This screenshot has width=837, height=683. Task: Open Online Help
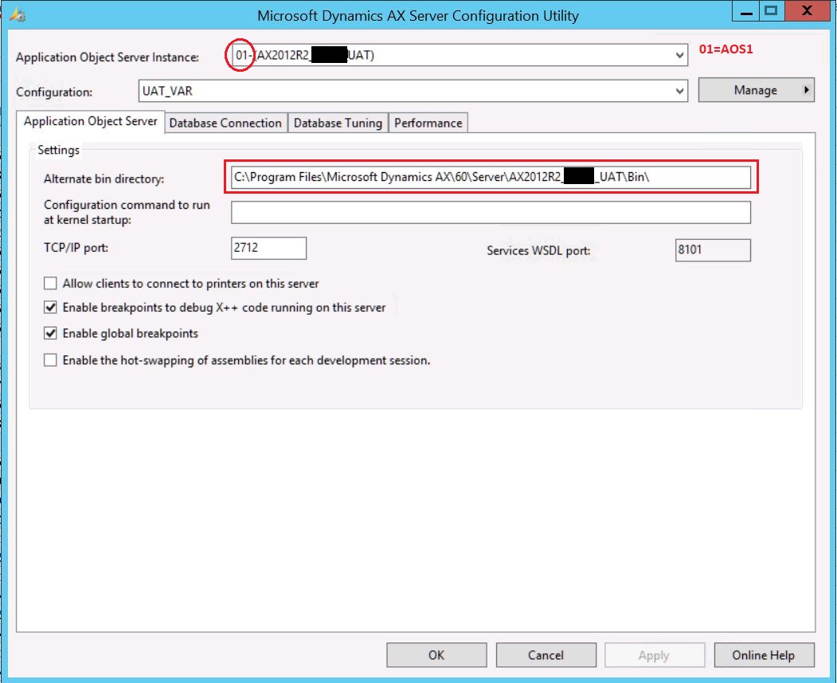764,654
